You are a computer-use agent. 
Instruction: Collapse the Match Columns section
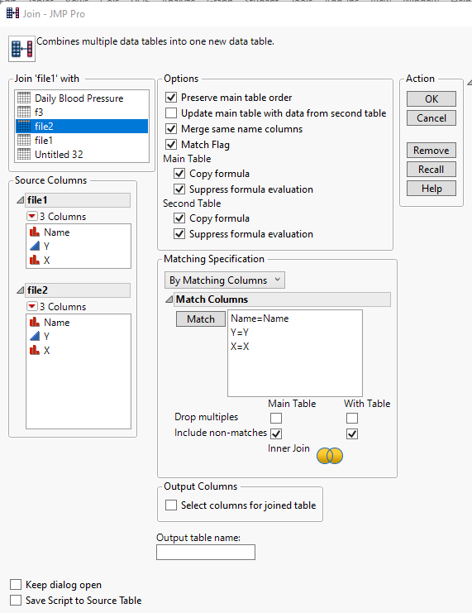pos(169,299)
